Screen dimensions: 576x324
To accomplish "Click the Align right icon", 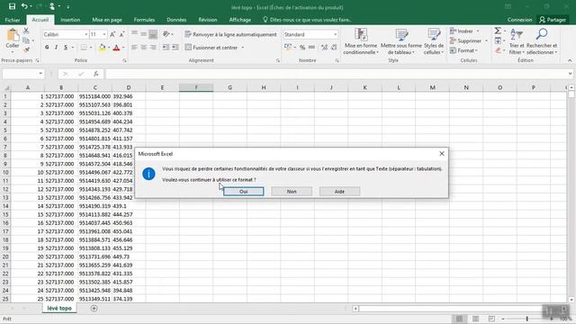I will [153, 48].
